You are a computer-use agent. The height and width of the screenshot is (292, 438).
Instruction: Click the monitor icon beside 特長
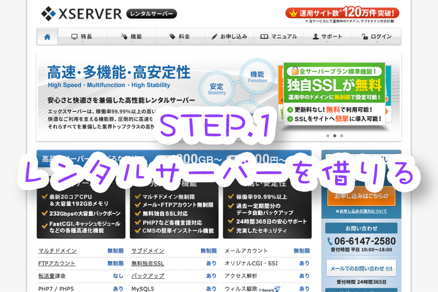point(74,37)
